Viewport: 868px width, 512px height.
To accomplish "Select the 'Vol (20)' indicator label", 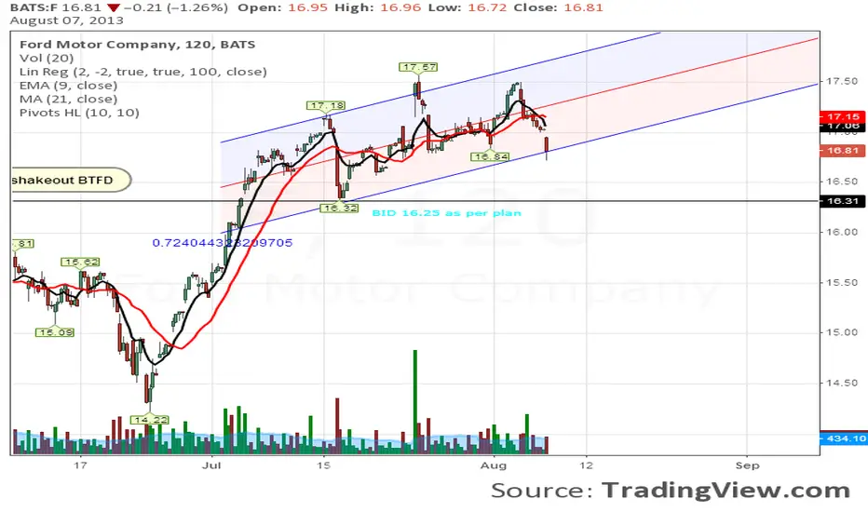I will (x=47, y=58).
